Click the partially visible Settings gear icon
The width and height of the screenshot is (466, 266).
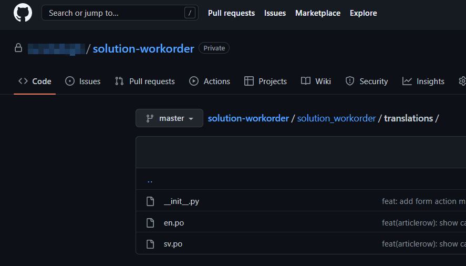pyautogui.click(x=462, y=81)
